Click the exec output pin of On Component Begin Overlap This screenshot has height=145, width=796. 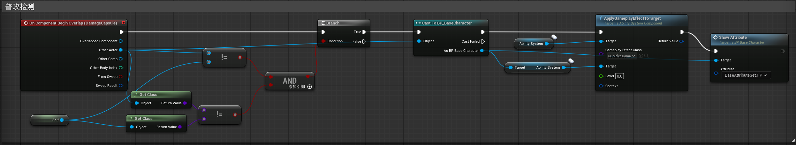pos(121,32)
